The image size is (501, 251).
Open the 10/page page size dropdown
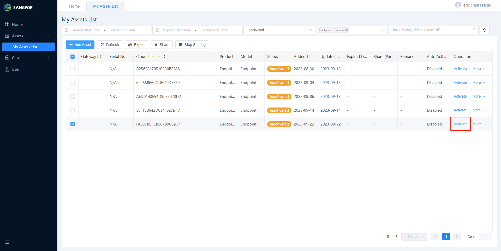[x=414, y=237]
